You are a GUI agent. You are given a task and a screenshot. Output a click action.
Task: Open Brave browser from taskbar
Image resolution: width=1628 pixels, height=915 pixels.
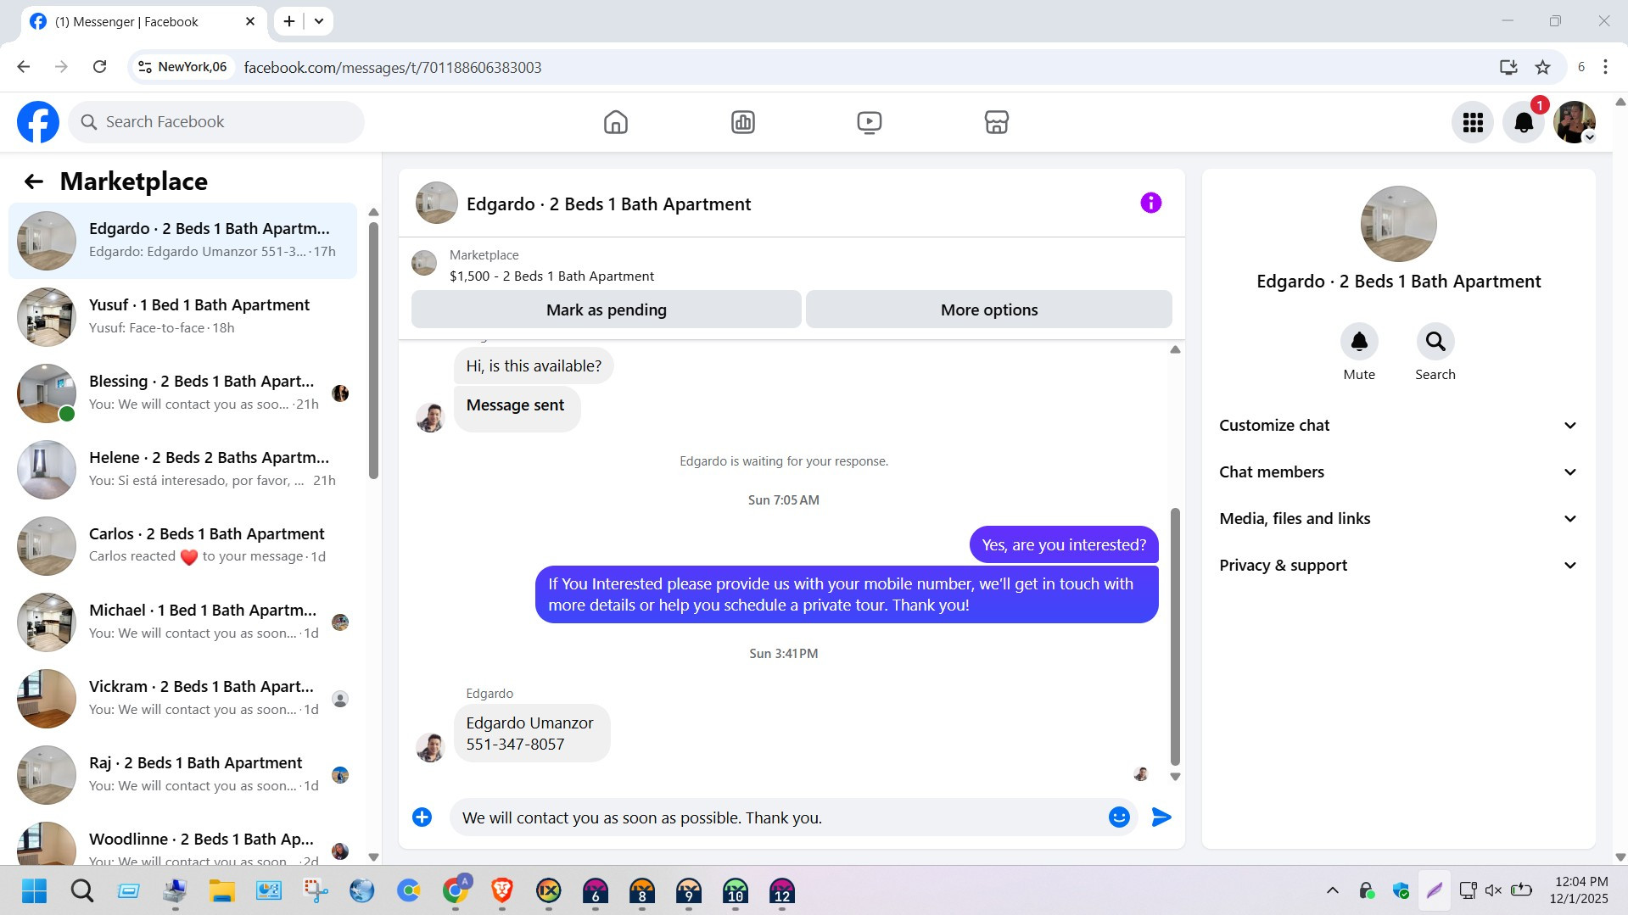502,891
